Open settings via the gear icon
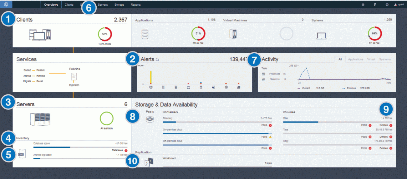407x179 pixels. [363, 5]
